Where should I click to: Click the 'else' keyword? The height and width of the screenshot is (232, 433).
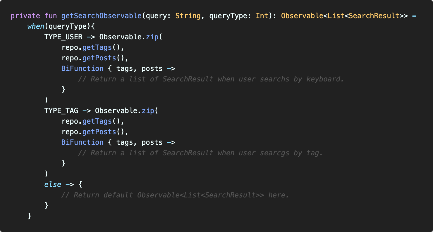[x=53, y=185]
